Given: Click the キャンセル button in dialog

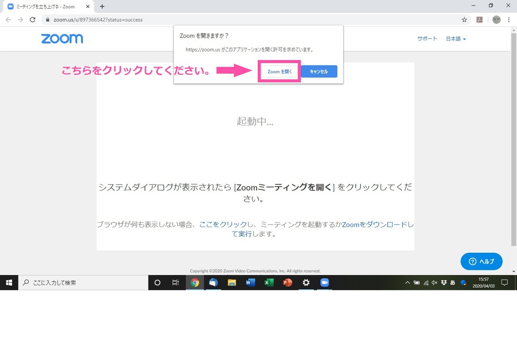Looking at the screenshot, I should [x=319, y=72].
